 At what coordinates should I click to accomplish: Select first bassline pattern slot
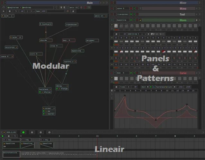tap(116, 25)
